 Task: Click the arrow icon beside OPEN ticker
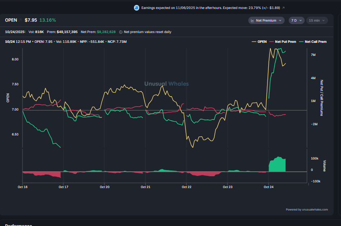(20, 20)
